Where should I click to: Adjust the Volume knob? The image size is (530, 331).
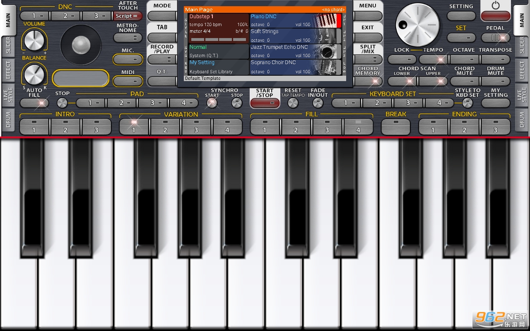click(34, 41)
